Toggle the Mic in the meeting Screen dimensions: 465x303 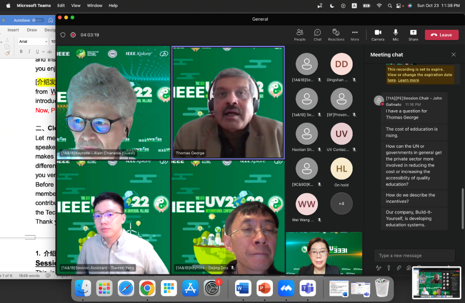[396, 35]
